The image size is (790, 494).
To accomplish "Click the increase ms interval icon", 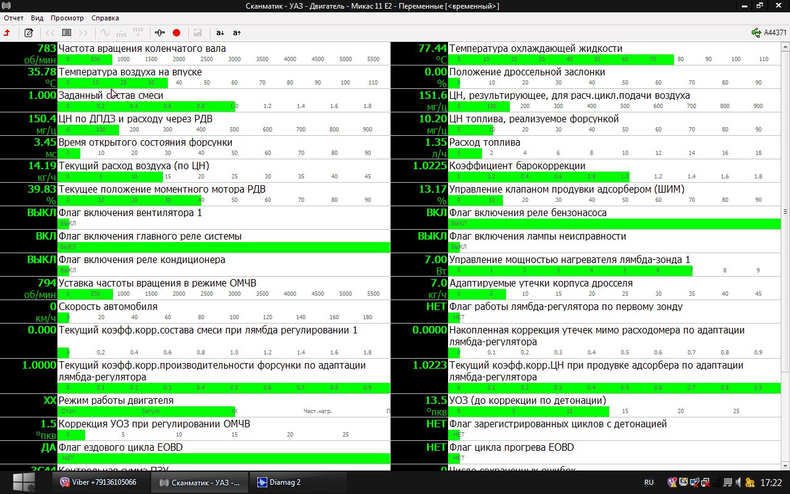I will tap(138, 33).
